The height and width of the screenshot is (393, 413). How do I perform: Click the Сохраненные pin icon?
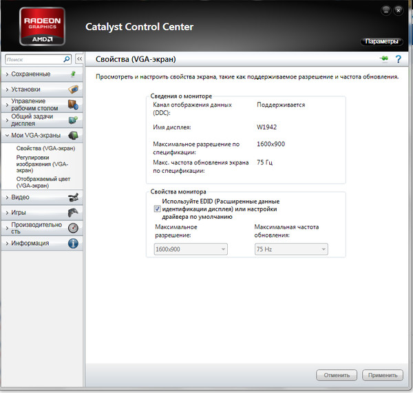pos(73,74)
